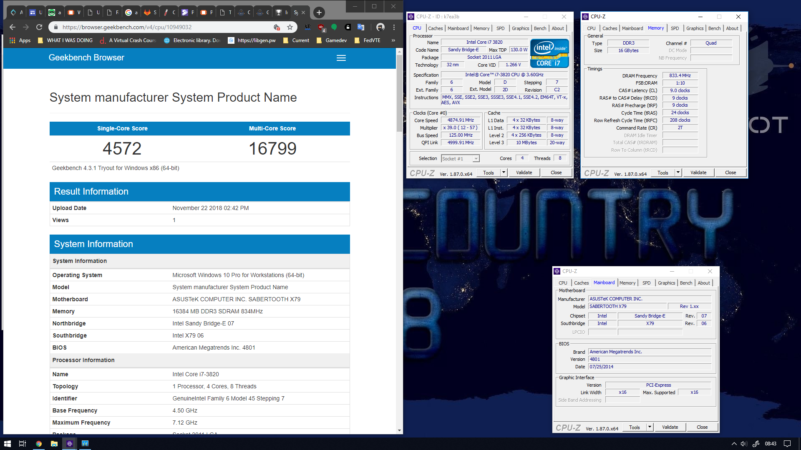This screenshot has width=801, height=450.
Task: Switch to the Google tab
Action: click(x=131, y=12)
